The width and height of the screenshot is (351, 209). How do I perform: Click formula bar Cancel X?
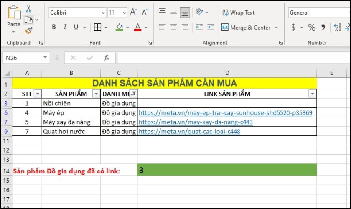point(73,58)
